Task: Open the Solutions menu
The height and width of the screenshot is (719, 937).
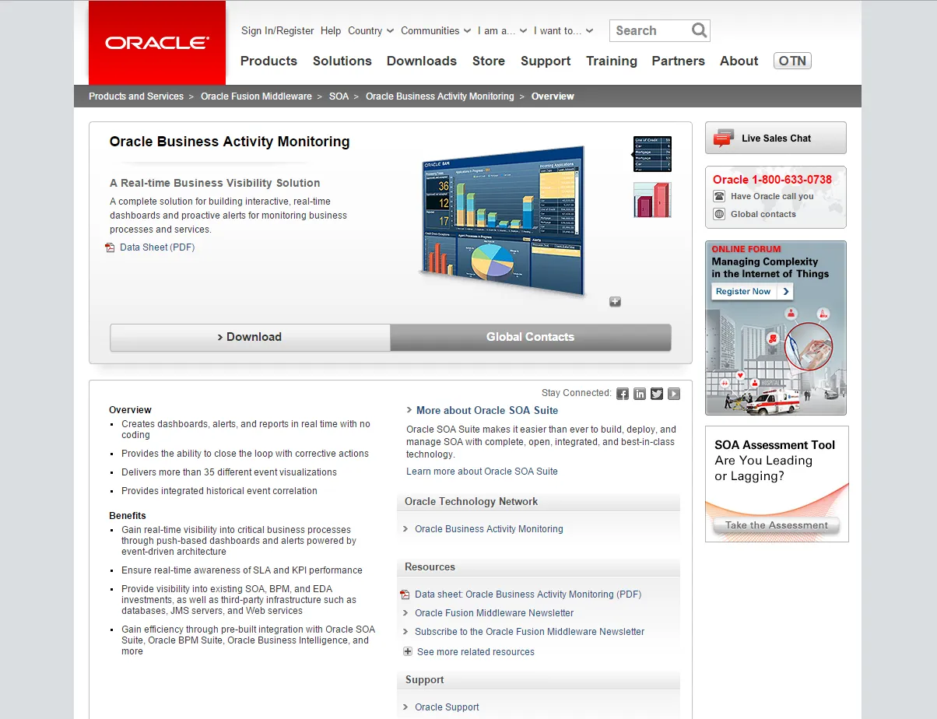Action: coord(342,61)
